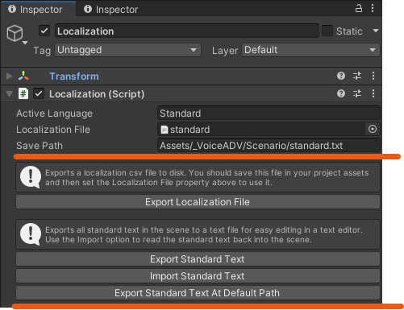
Task: Open Transform component help icon
Action: [x=341, y=76]
